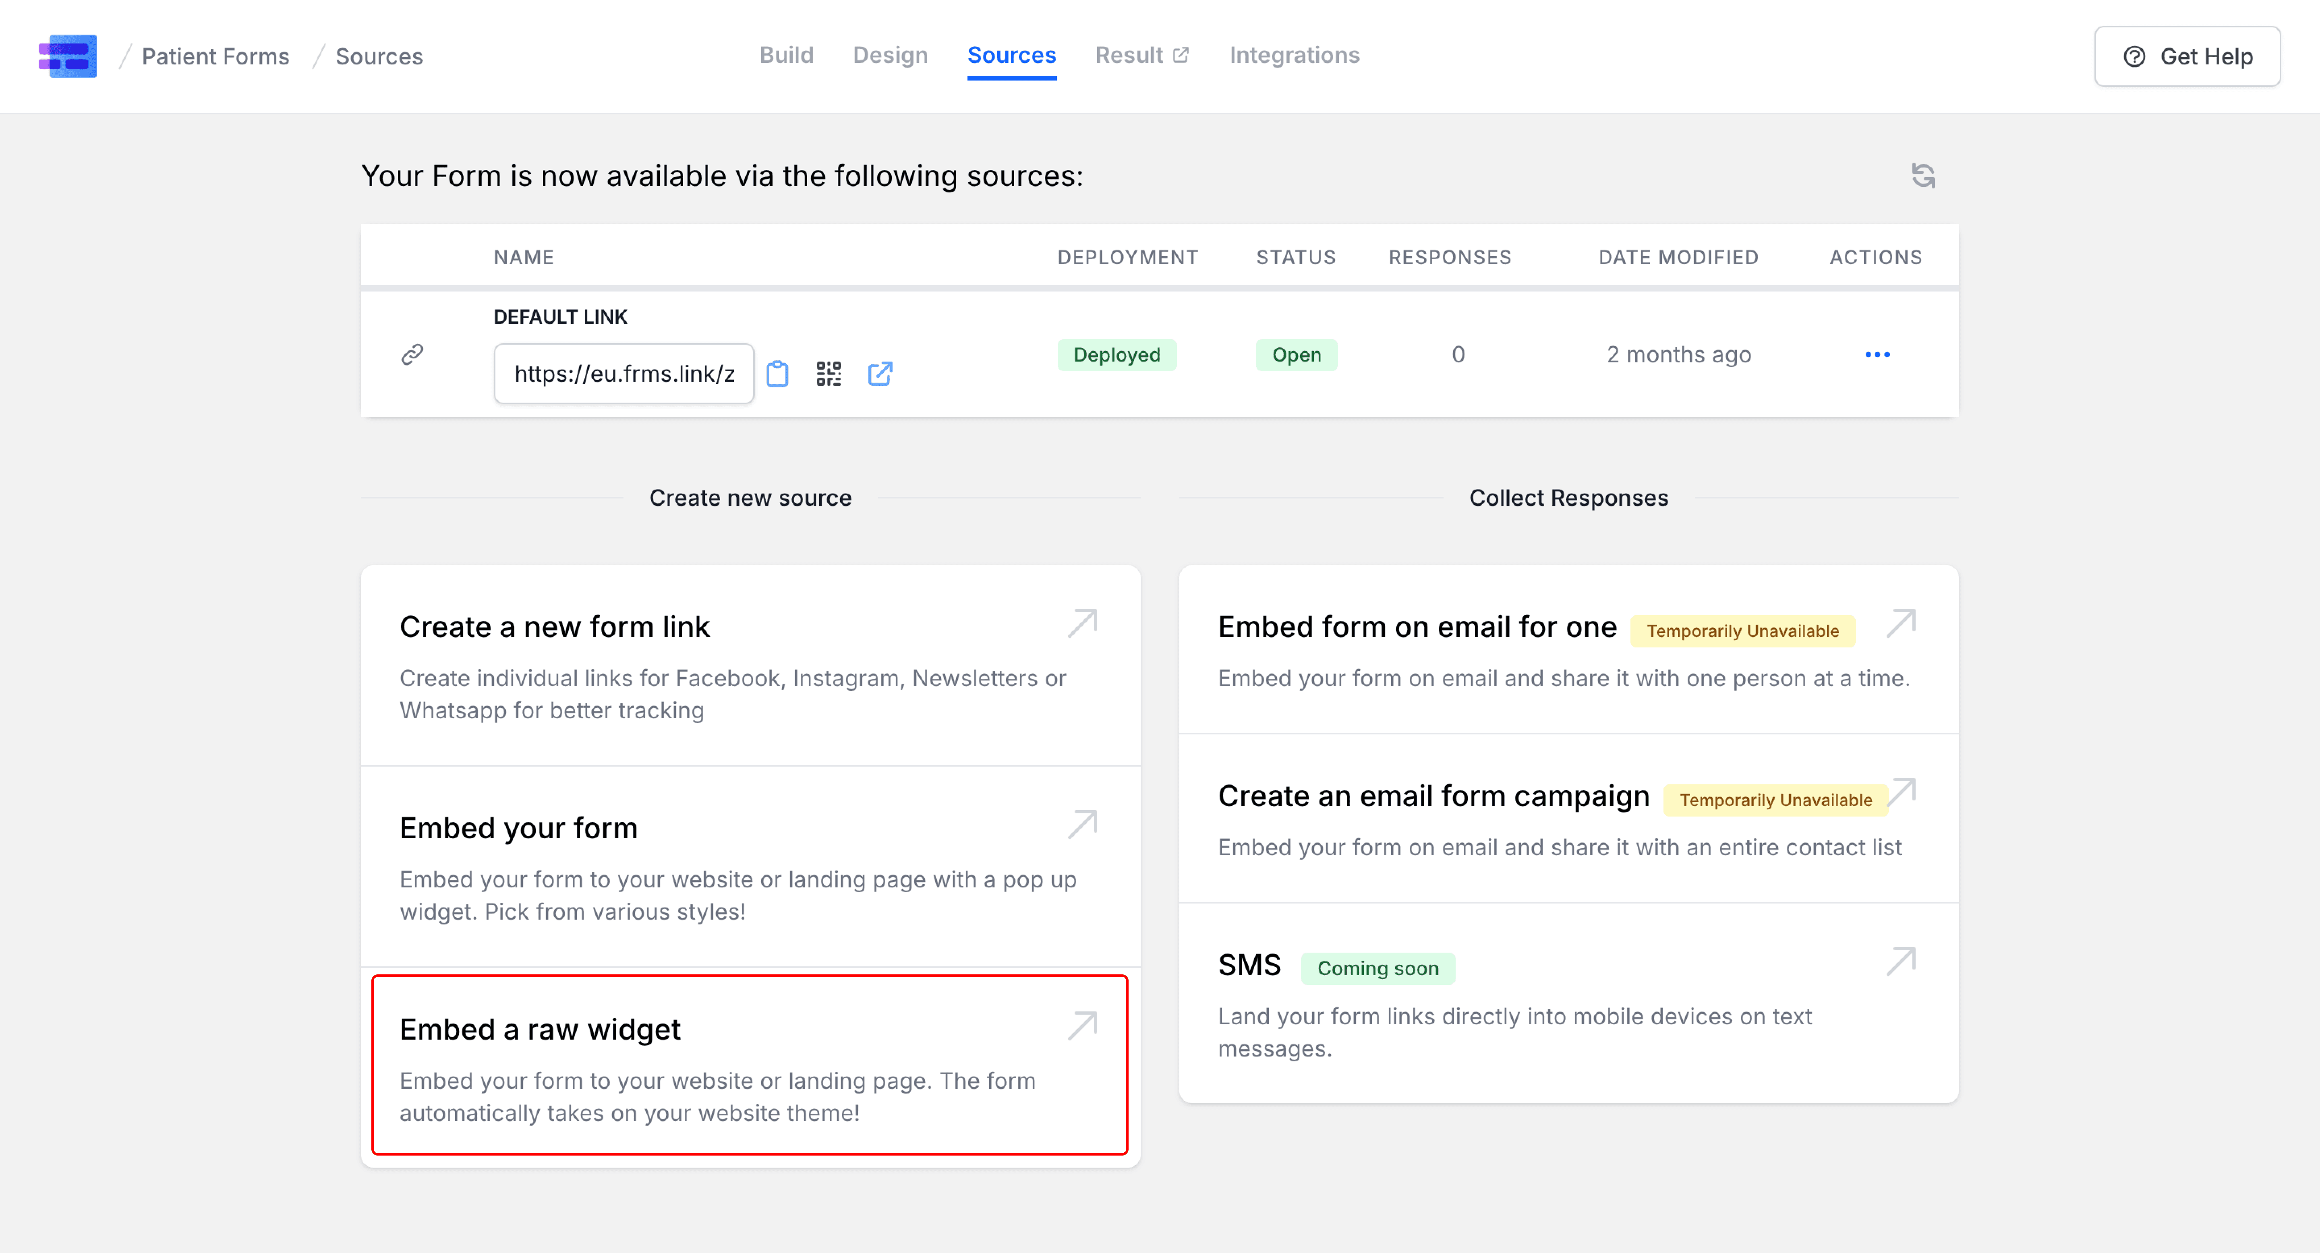Click the Open status badge
The height and width of the screenshot is (1253, 2320).
pos(1296,355)
